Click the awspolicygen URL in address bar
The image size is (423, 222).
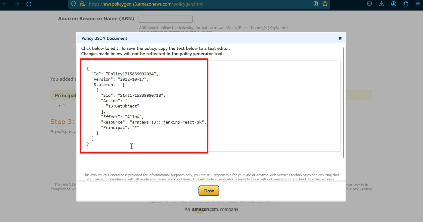coord(146,4)
